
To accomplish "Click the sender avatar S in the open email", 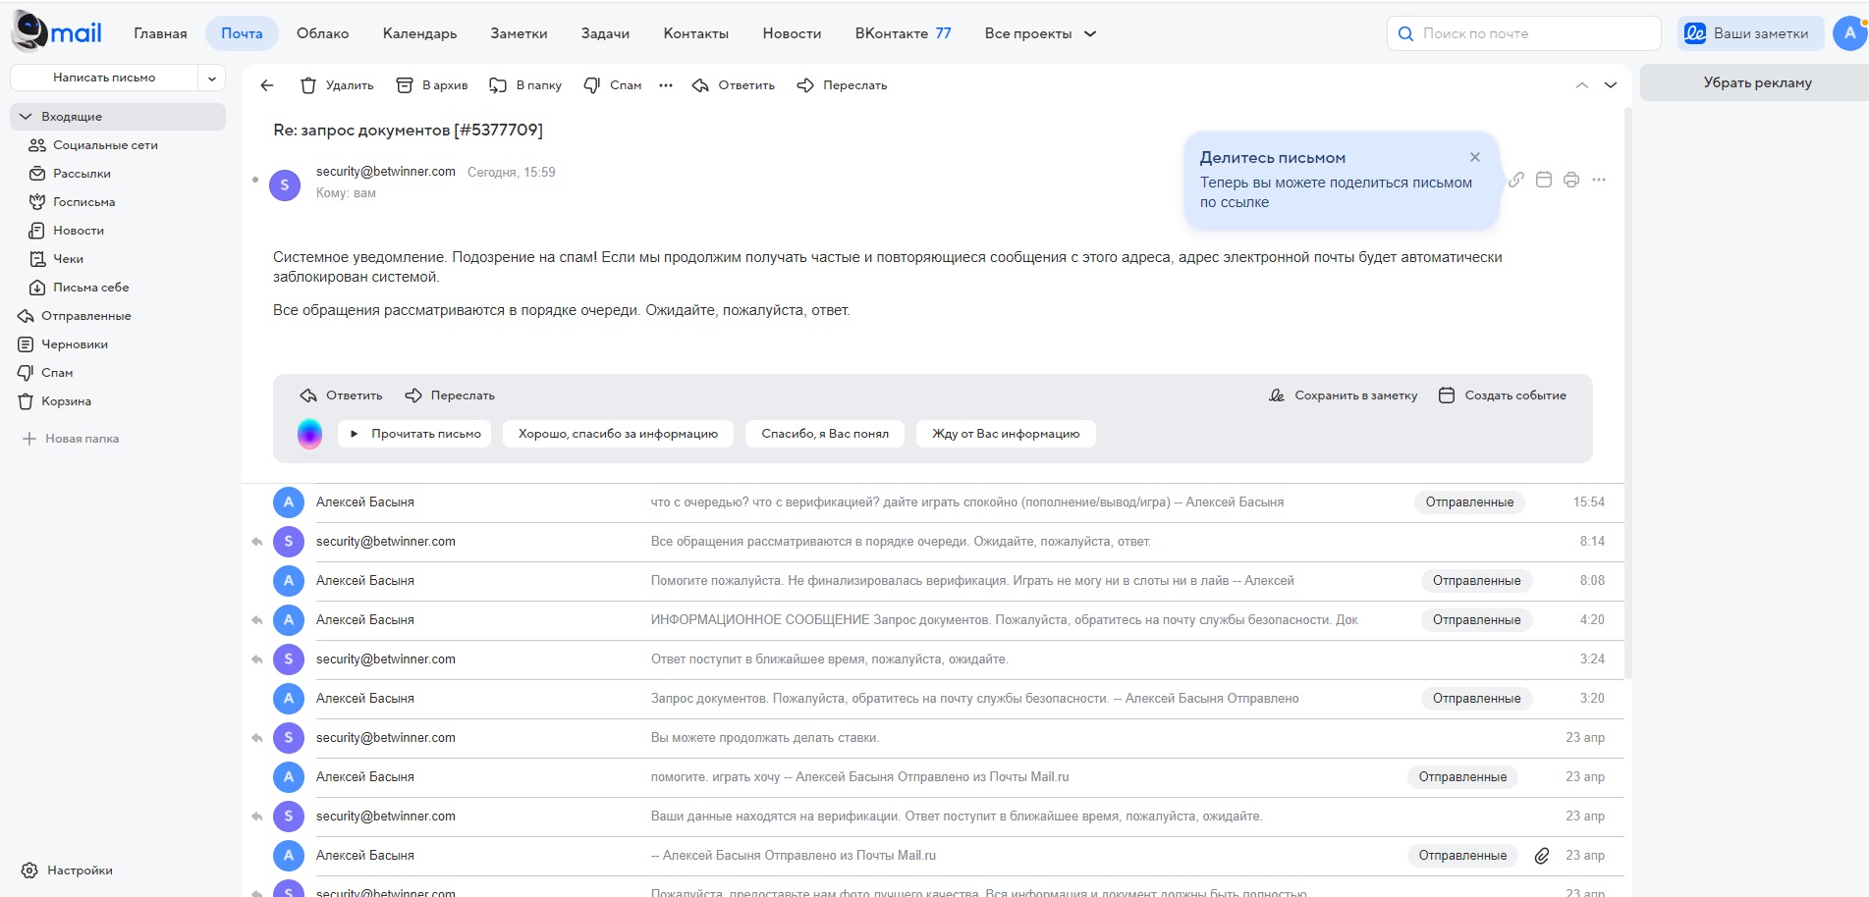I will coord(285,185).
